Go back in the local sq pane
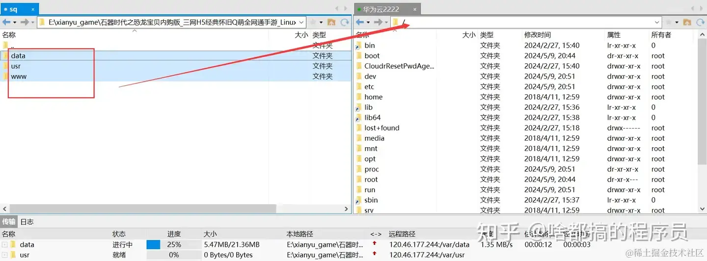 tap(6, 22)
